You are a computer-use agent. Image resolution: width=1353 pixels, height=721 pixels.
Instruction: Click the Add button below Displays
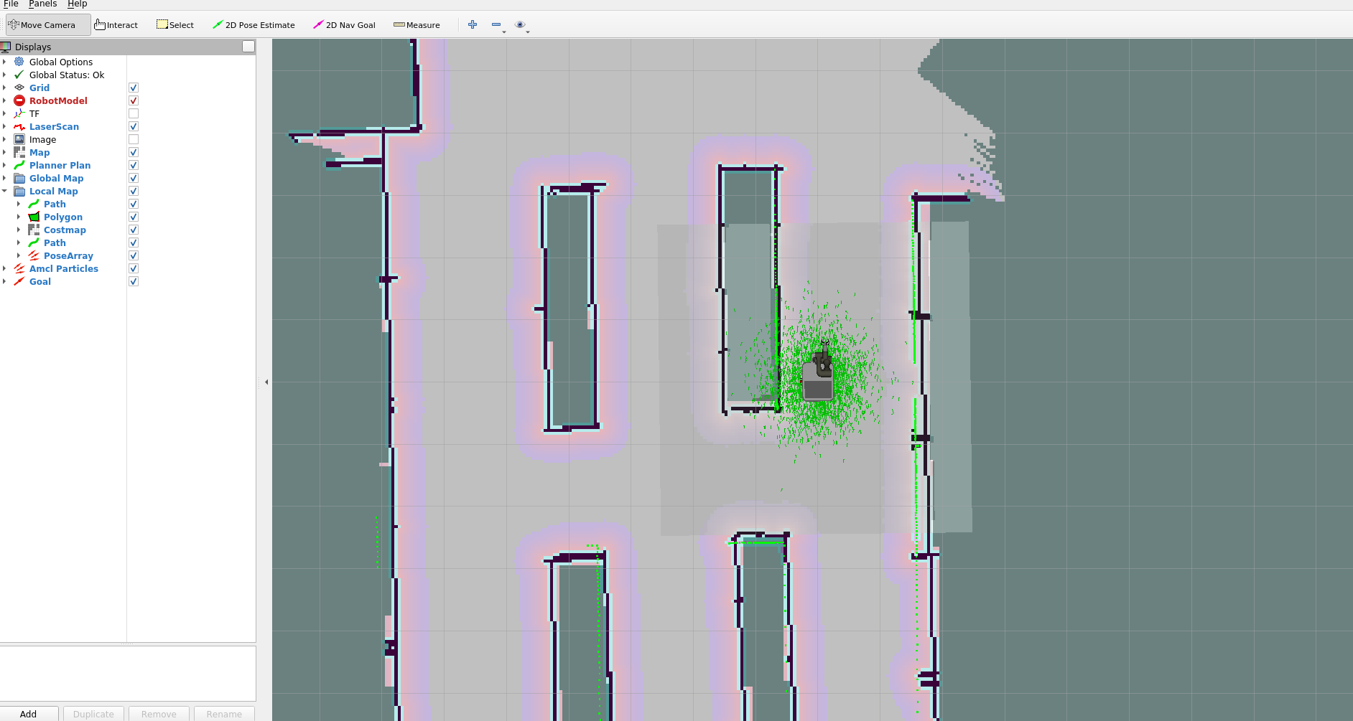29,714
